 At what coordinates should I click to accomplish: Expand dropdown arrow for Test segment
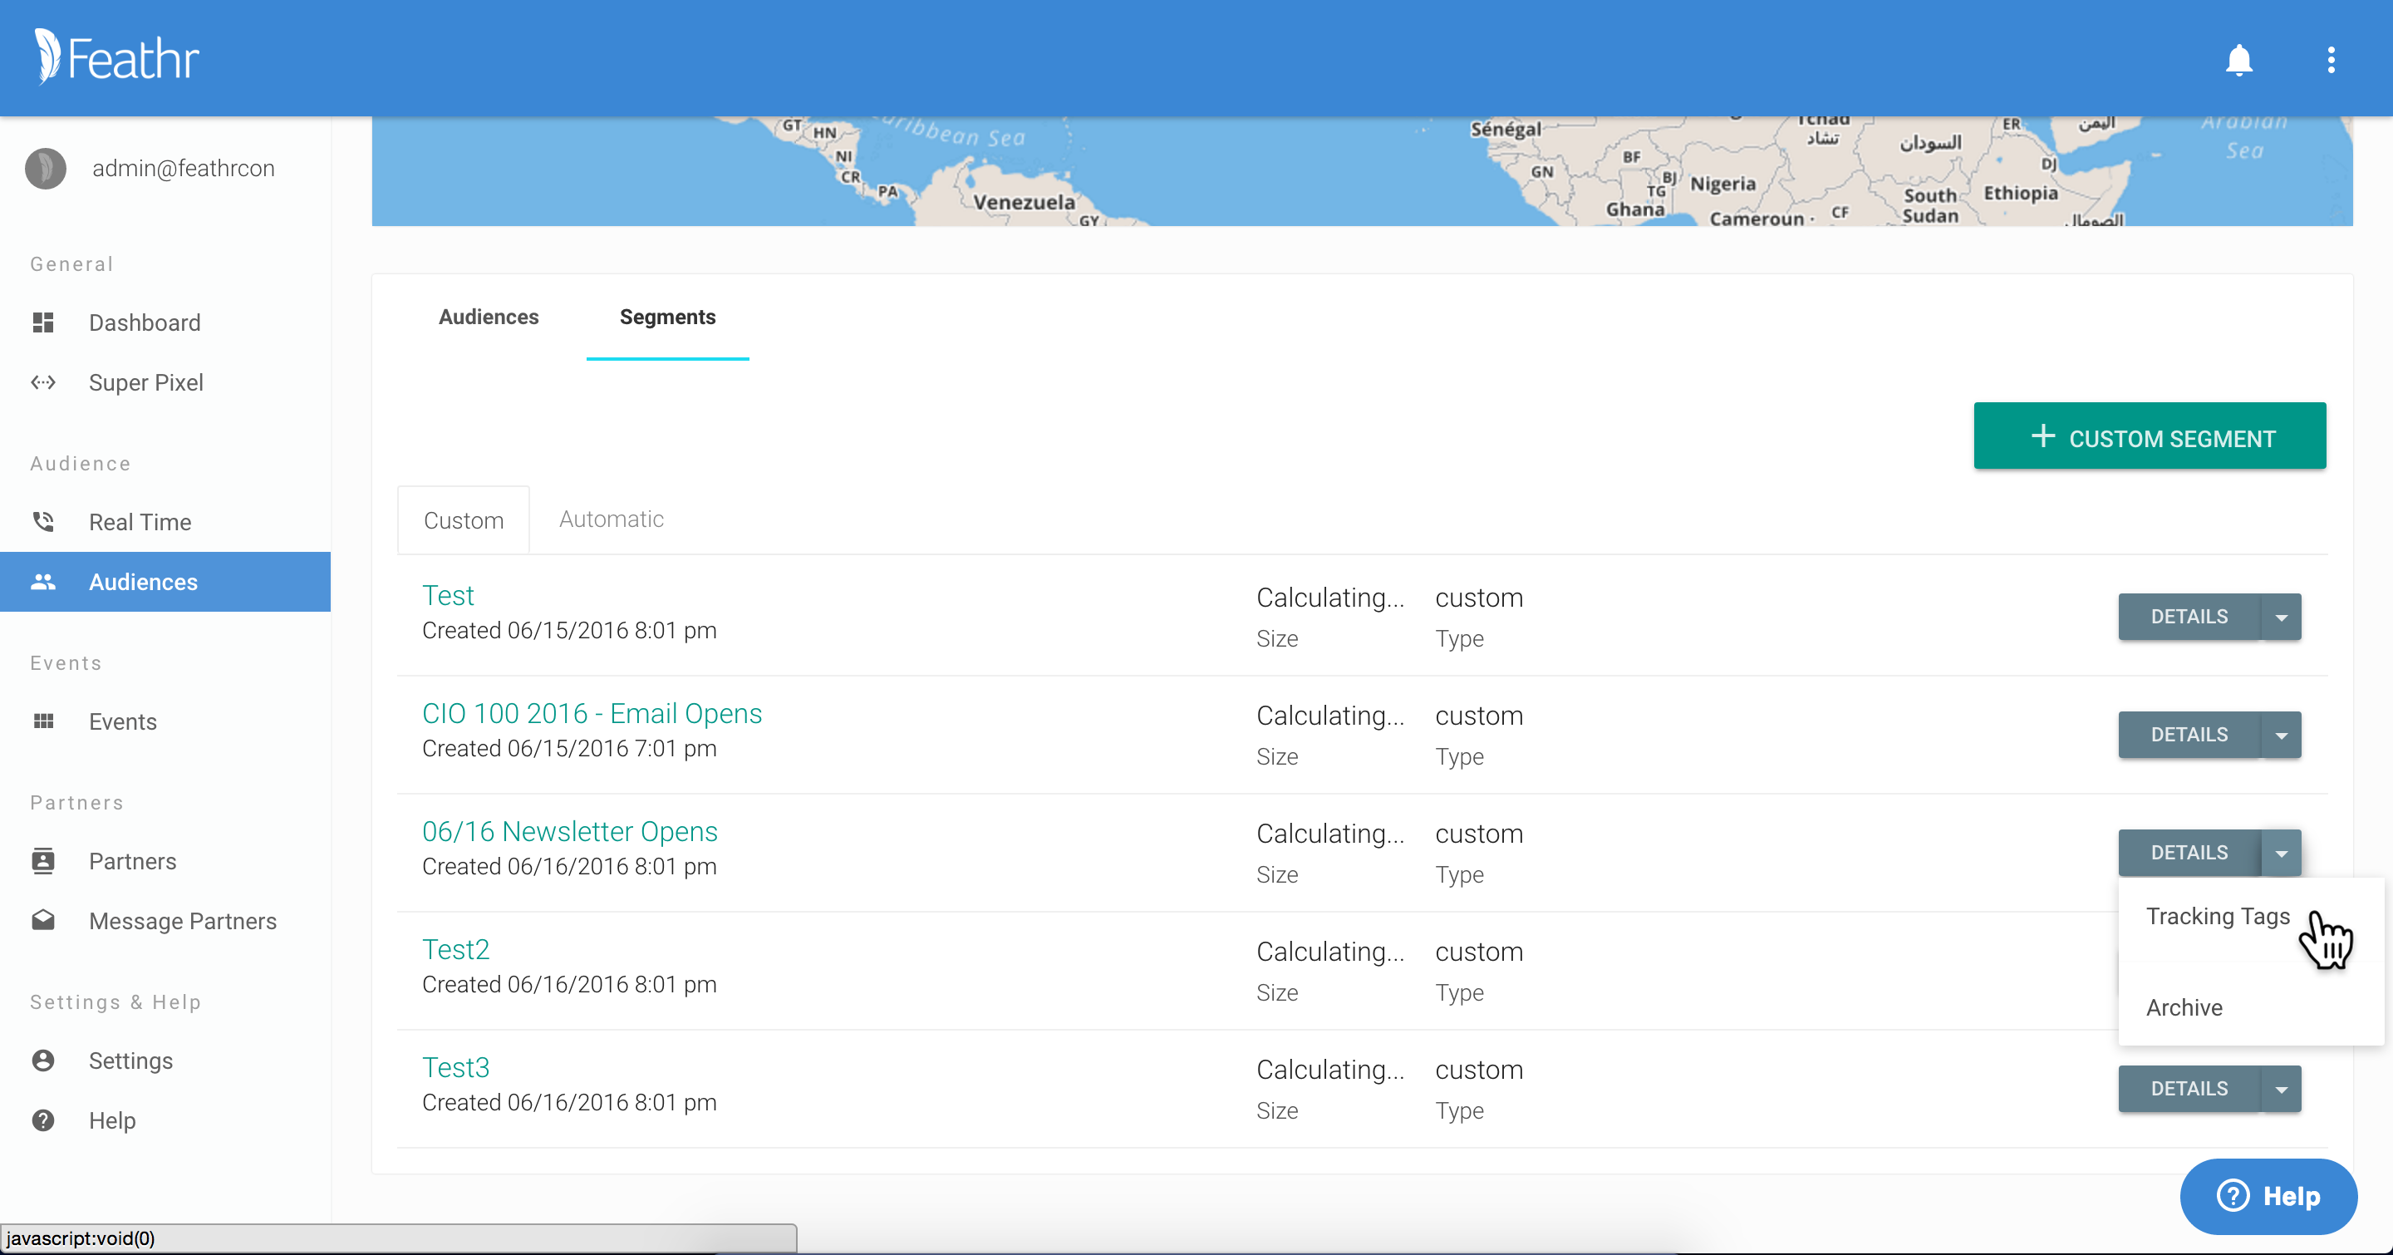point(2282,617)
